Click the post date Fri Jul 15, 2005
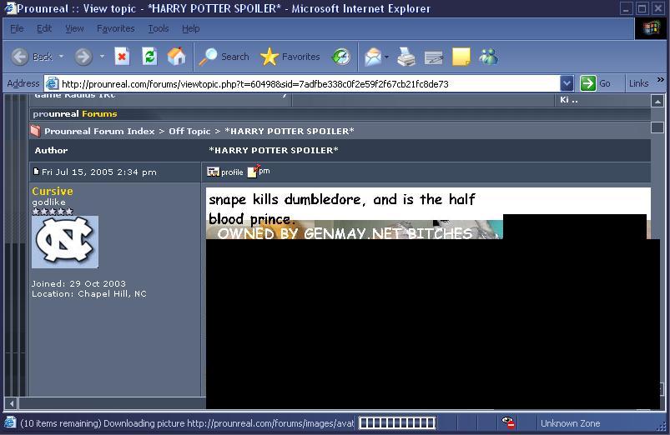The height and width of the screenshot is (435, 670). click(99, 172)
